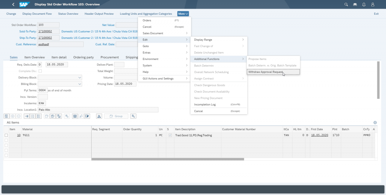Open All Items table settings gear
386x195 pixels.
[x=375, y=122]
